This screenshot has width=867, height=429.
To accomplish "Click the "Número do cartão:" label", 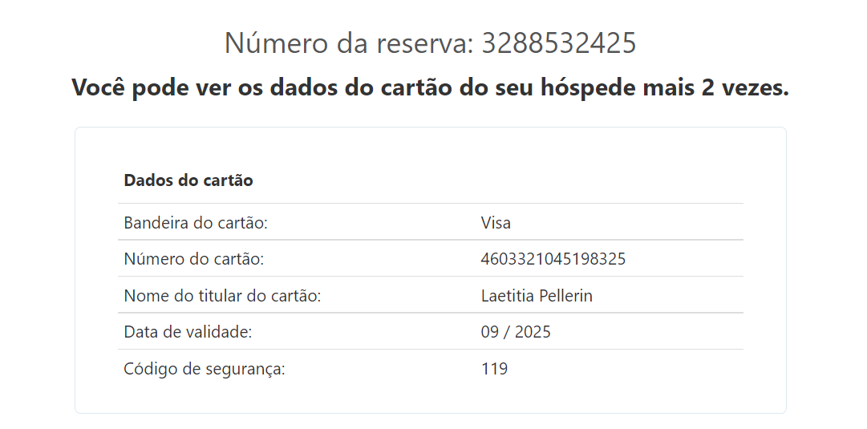I will click(x=193, y=259).
